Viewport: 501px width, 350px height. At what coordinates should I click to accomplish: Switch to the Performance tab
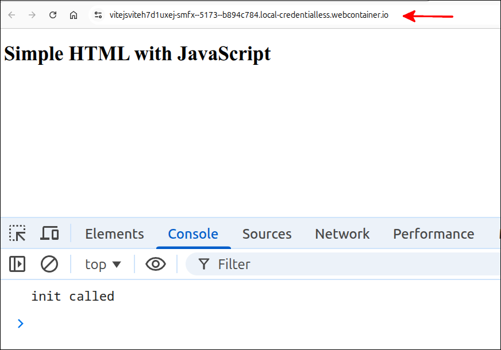pyautogui.click(x=433, y=234)
